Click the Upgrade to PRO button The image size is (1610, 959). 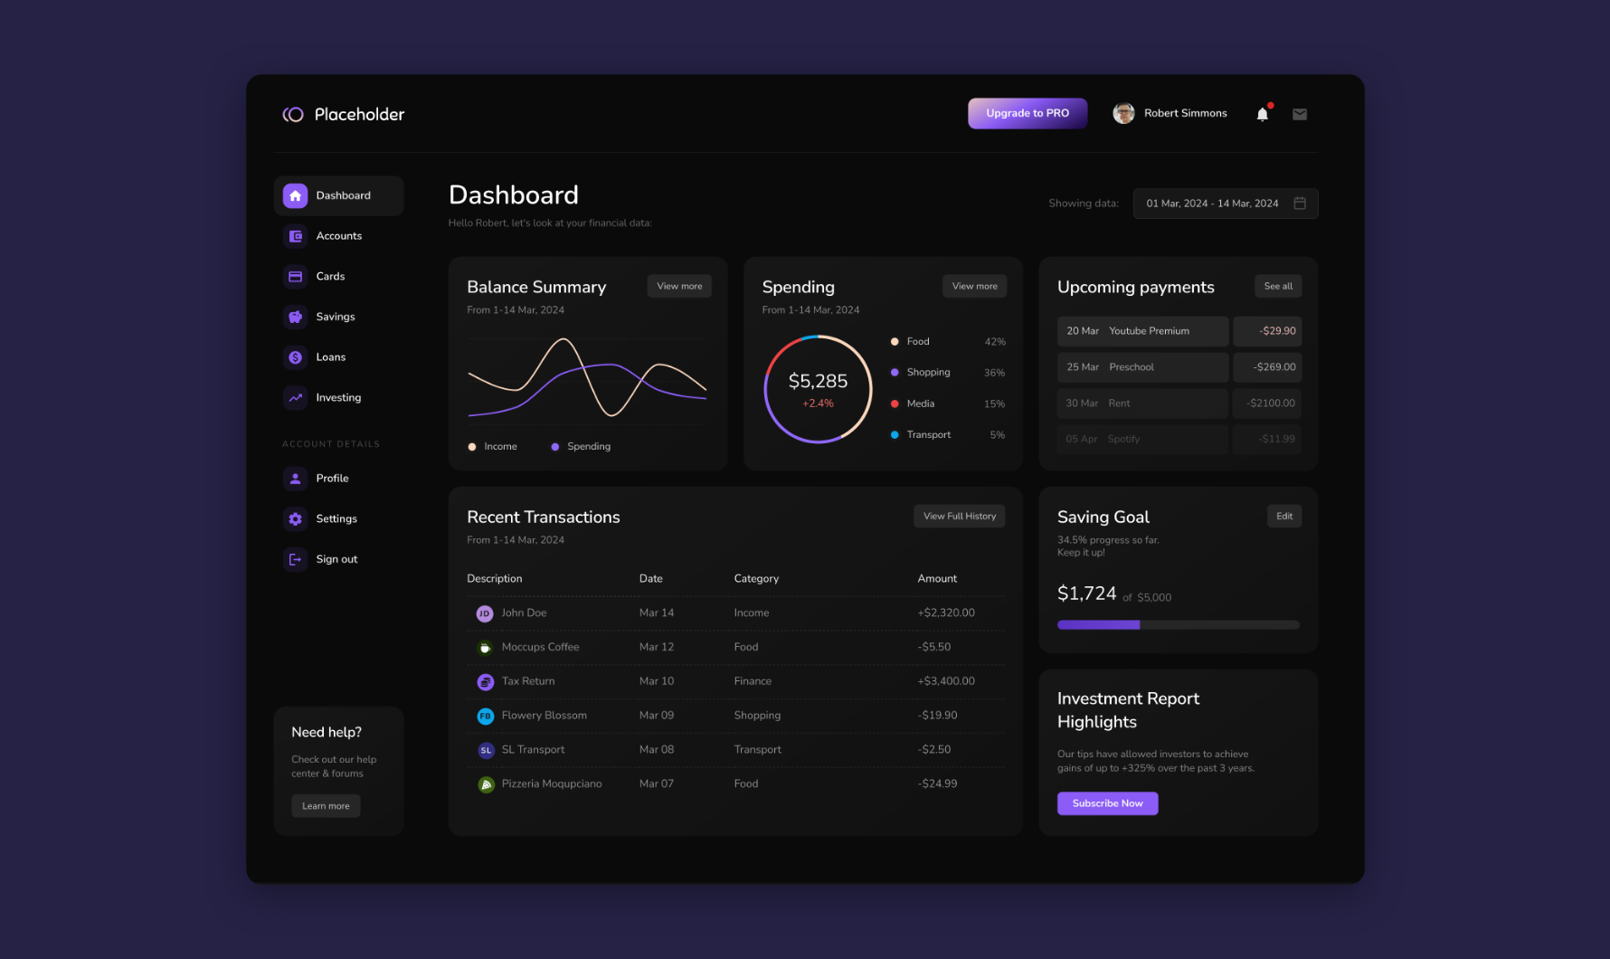pos(1028,113)
